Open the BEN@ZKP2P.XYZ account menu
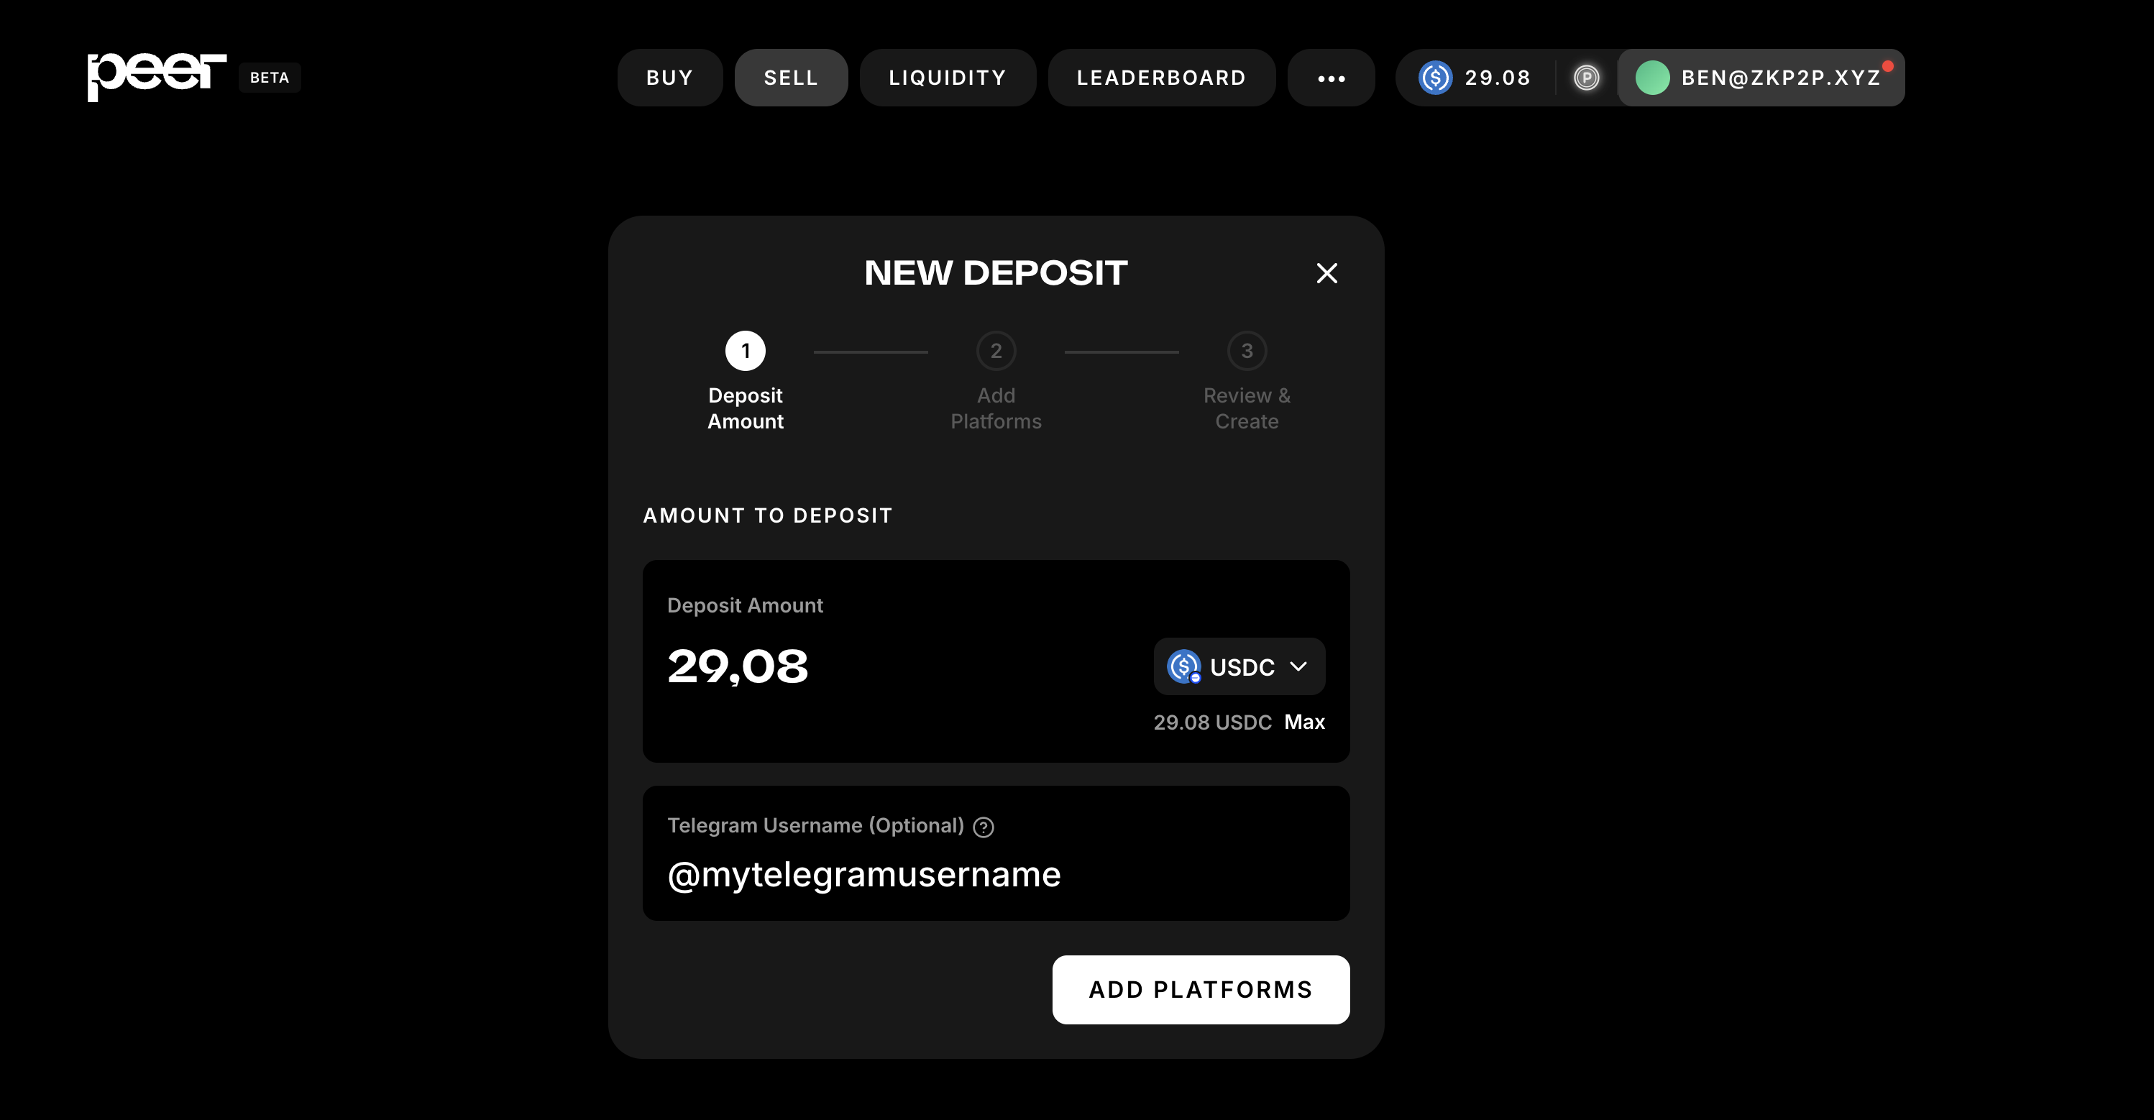Image resolution: width=2154 pixels, height=1120 pixels. (1761, 78)
